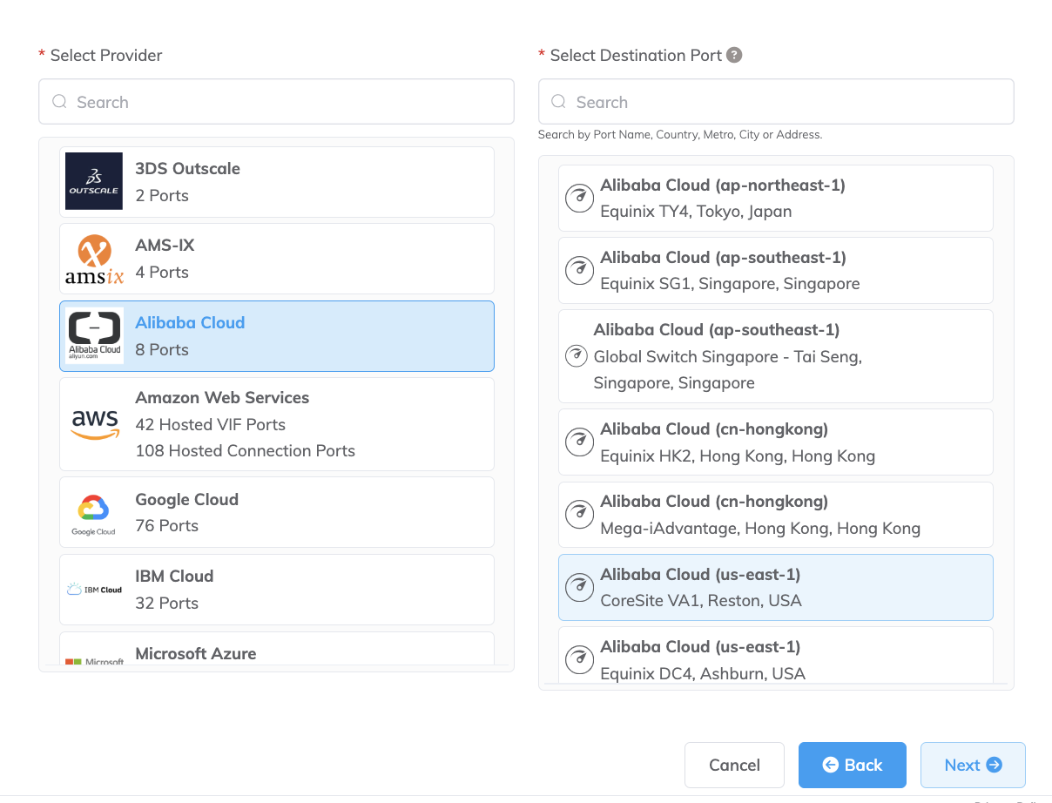Click the Cancel button

click(x=734, y=765)
